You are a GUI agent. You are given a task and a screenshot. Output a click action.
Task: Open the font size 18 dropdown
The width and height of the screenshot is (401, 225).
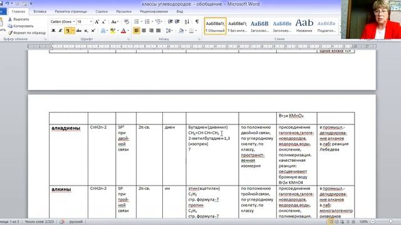[x=91, y=22]
